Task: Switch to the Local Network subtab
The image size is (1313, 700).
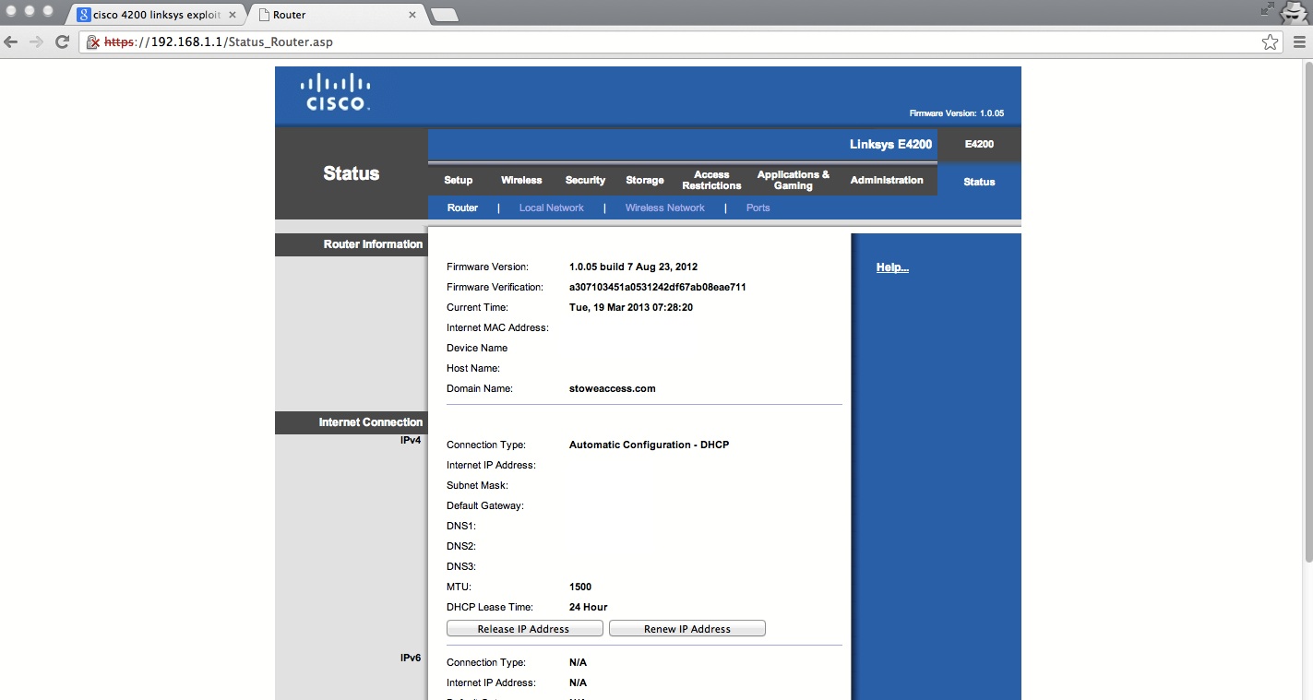Action: click(552, 208)
